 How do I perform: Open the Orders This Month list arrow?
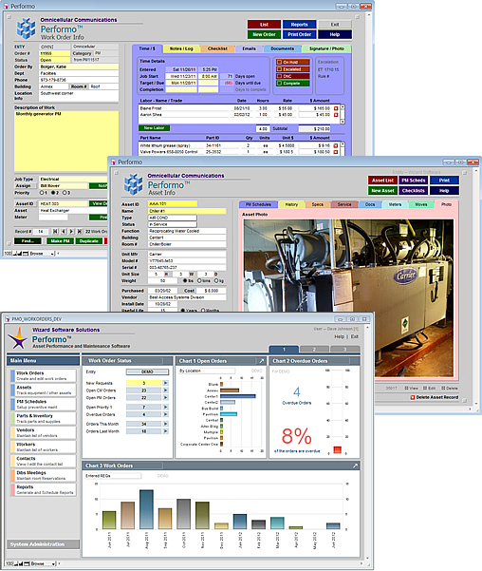tap(165, 424)
